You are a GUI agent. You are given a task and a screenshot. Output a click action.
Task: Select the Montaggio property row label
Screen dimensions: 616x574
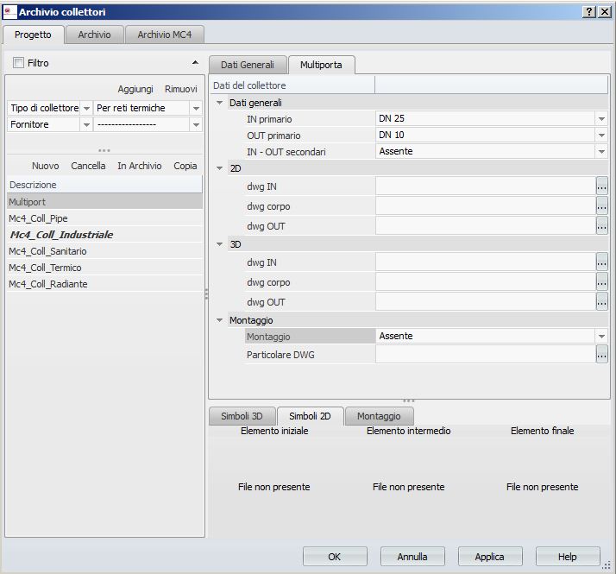(310, 337)
